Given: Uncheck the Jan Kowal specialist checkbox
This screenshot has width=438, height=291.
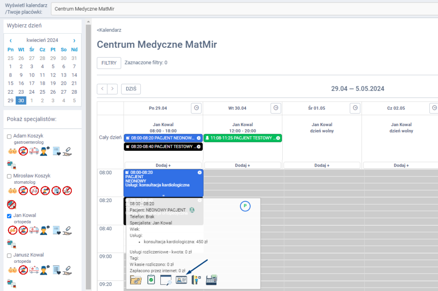Looking at the screenshot, I should 9,216.
